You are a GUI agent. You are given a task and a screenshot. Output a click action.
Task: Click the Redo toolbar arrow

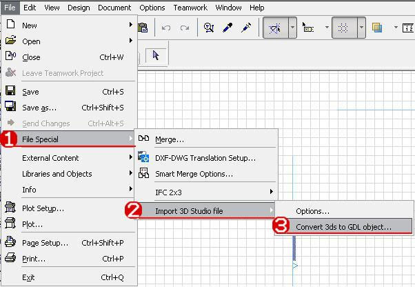[x=185, y=28]
